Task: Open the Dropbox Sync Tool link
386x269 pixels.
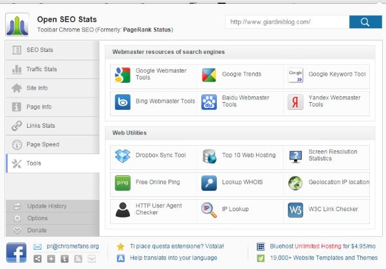Action: (x=160, y=155)
